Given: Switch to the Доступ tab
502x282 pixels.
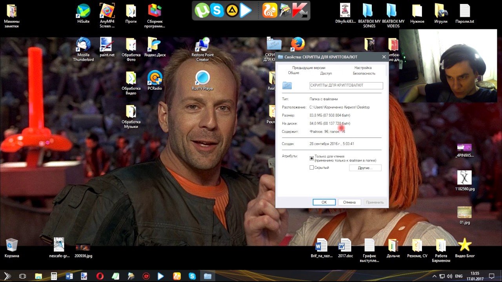Looking at the screenshot, I should tap(326, 73).
